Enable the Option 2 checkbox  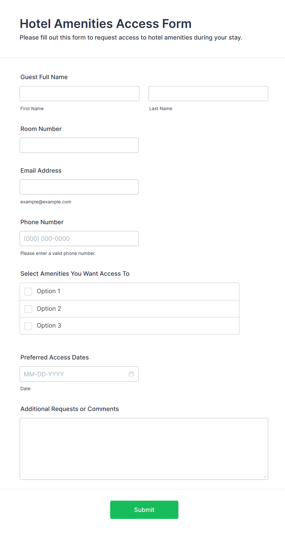pos(28,309)
